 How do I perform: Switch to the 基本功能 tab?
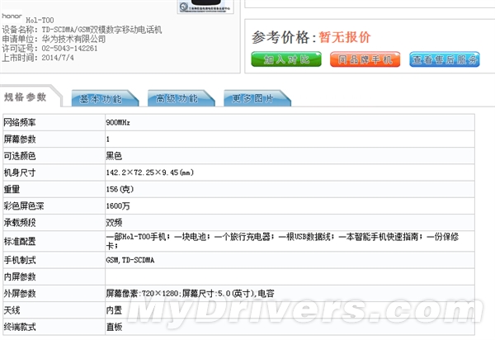click(x=105, y=98)
